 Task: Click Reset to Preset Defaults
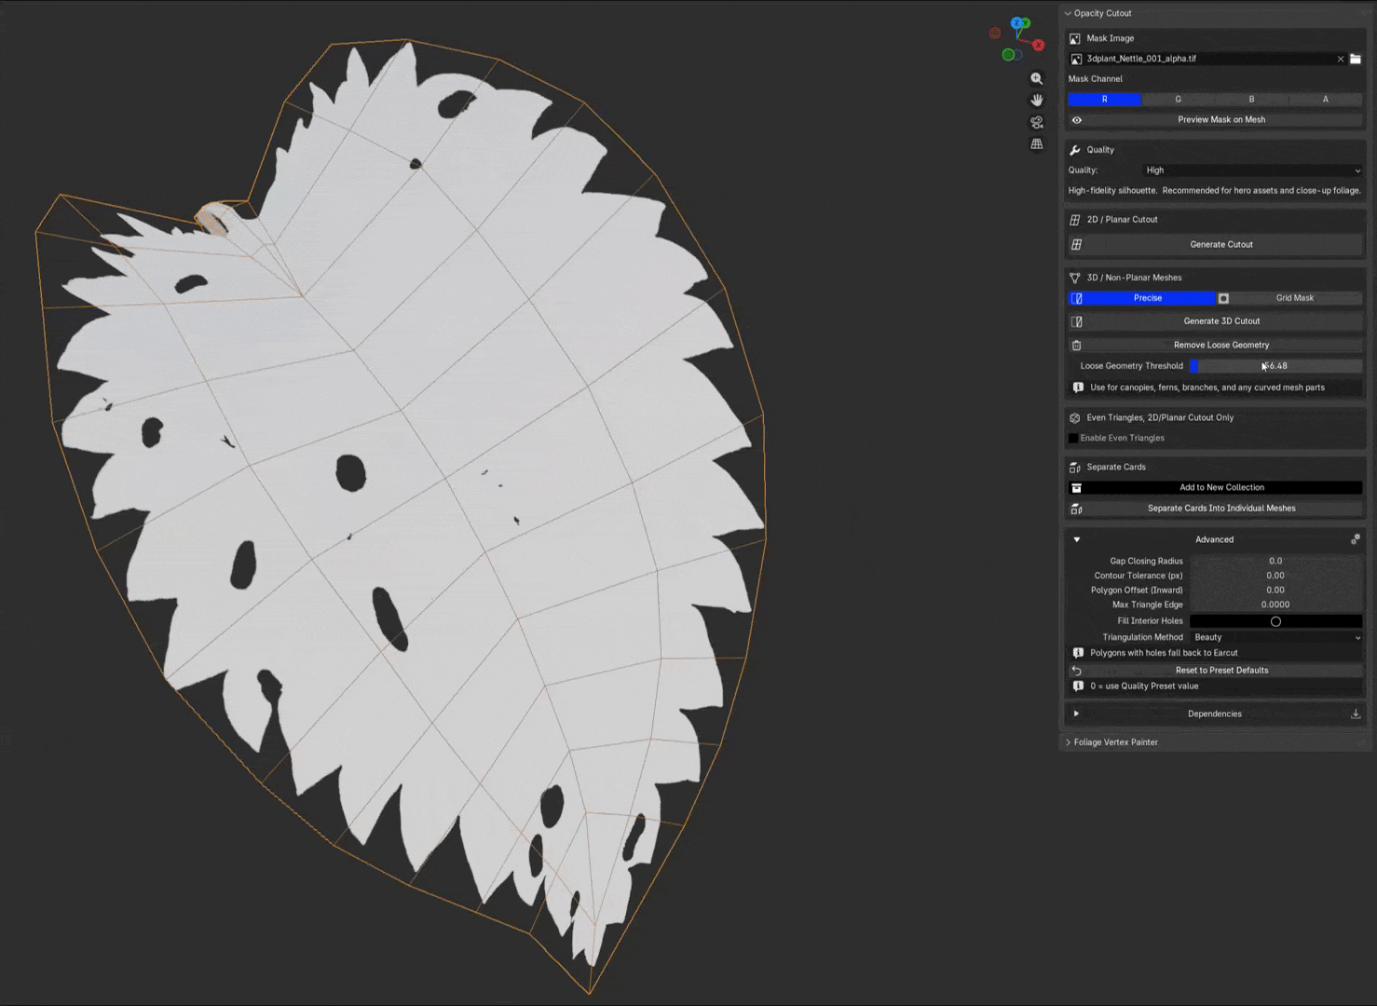tap(1220, 671)
